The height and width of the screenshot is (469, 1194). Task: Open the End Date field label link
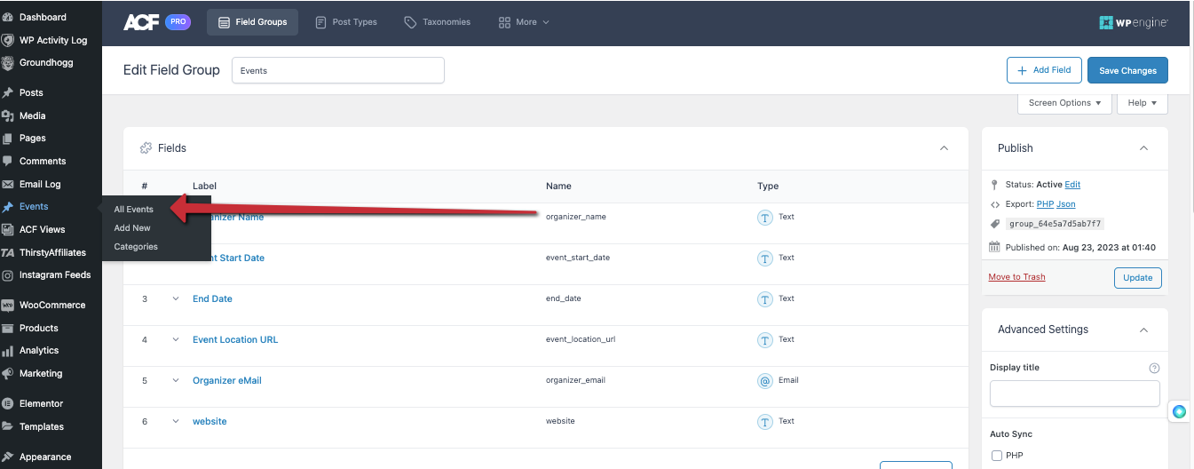click(x=212, y=298)
